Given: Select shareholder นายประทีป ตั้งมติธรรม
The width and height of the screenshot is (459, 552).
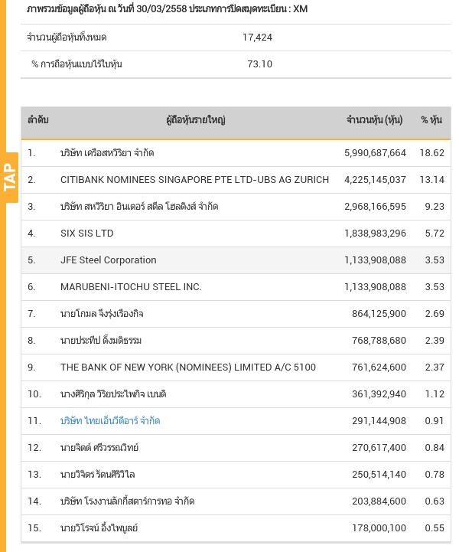Looking at the screenshot, I should coord(101,341).
